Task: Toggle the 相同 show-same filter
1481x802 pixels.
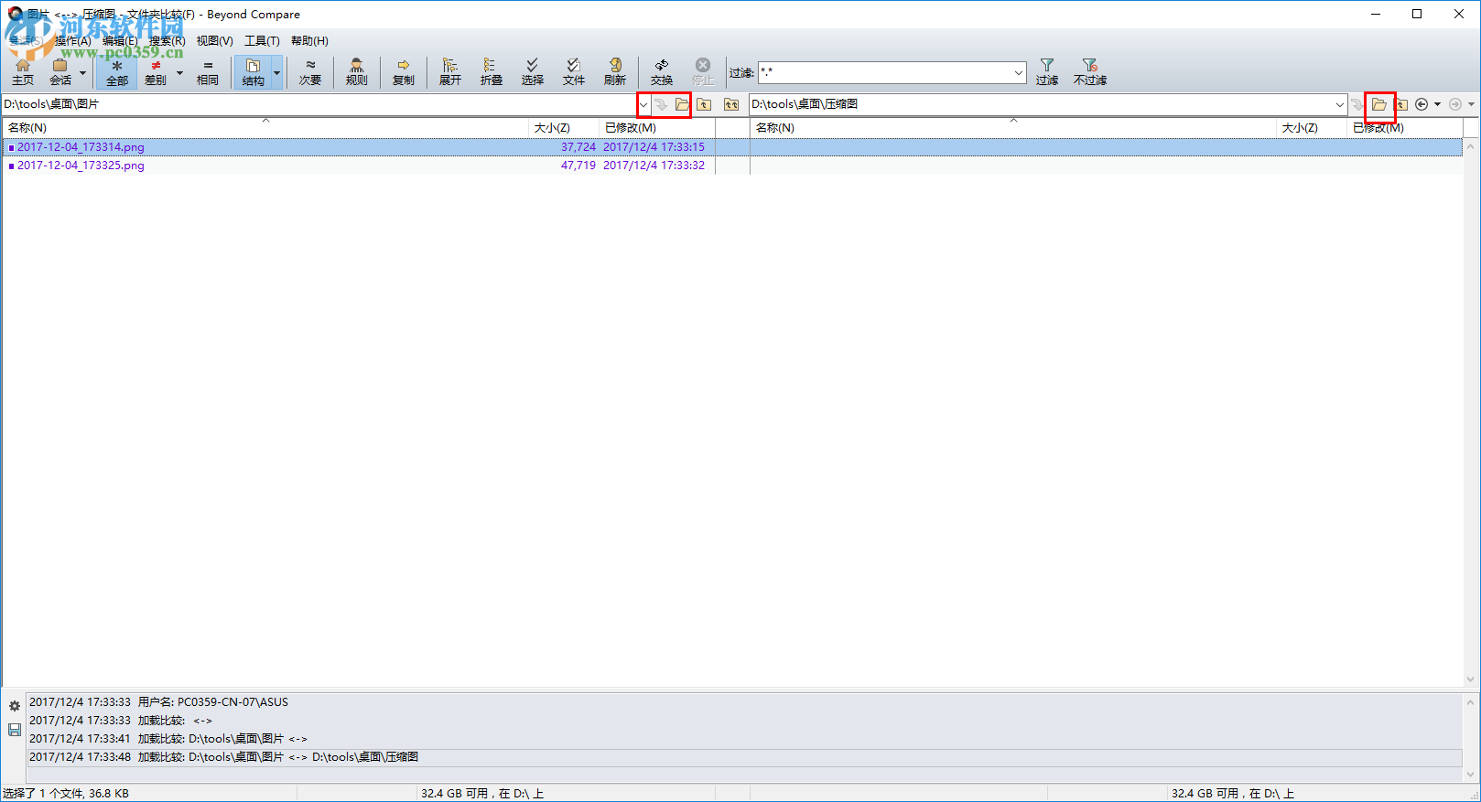Action: click(208, 71)
